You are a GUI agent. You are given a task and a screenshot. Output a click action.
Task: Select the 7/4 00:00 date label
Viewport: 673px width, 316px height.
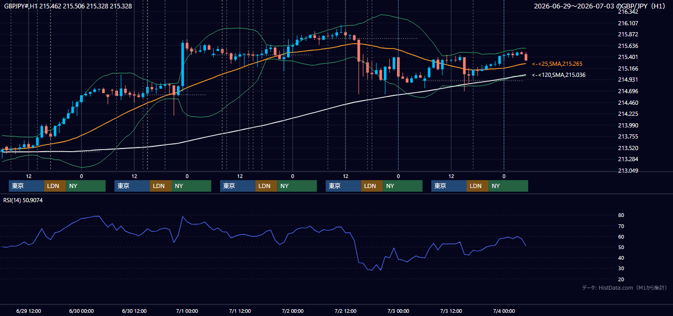tap(504, 311)
